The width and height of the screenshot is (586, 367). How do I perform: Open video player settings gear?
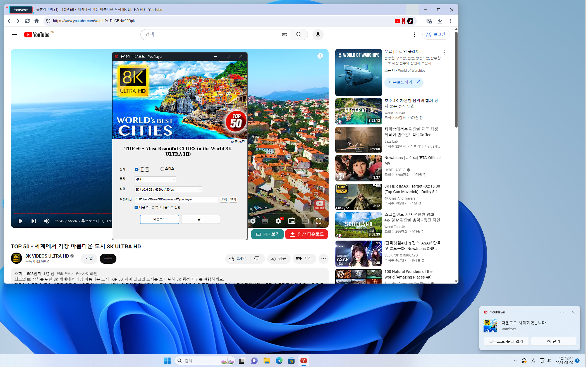click(x=278, y=221)
